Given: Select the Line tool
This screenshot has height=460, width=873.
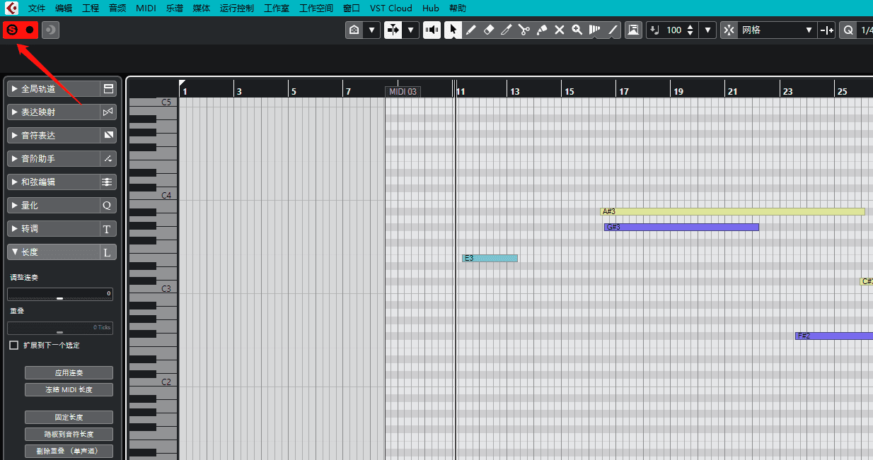Looking at the screenshot, I should [613, 30].
